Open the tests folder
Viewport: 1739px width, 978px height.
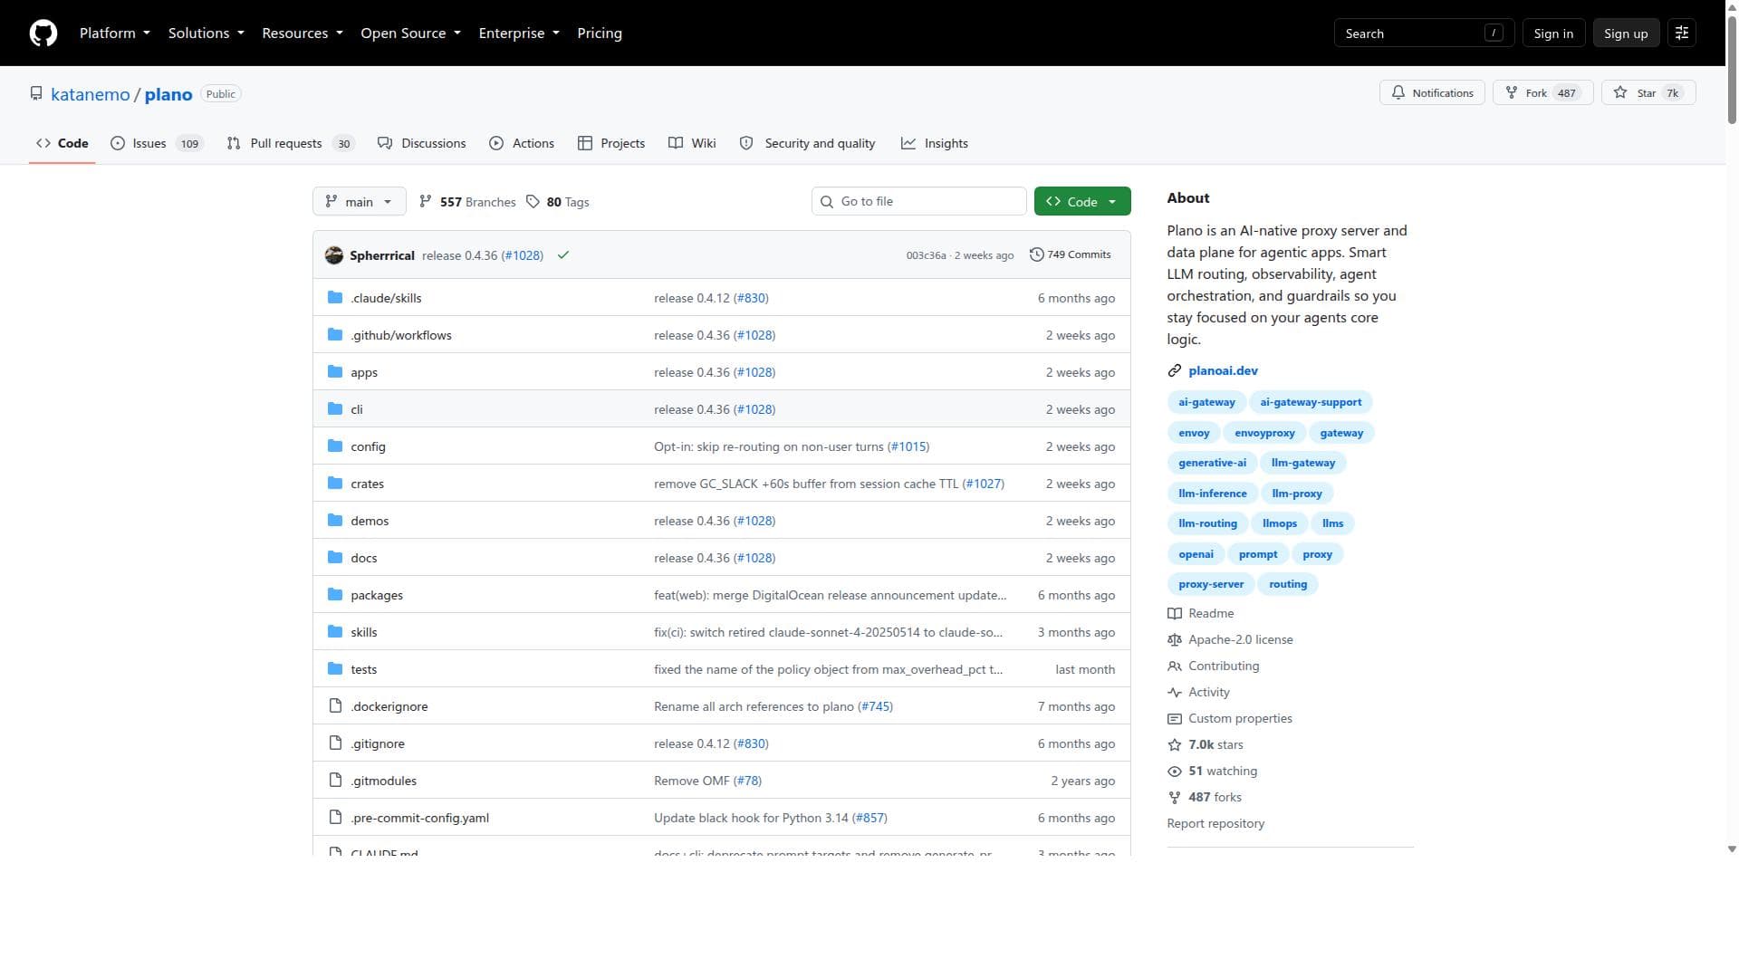pyautogui.click(x=363, y=670)
